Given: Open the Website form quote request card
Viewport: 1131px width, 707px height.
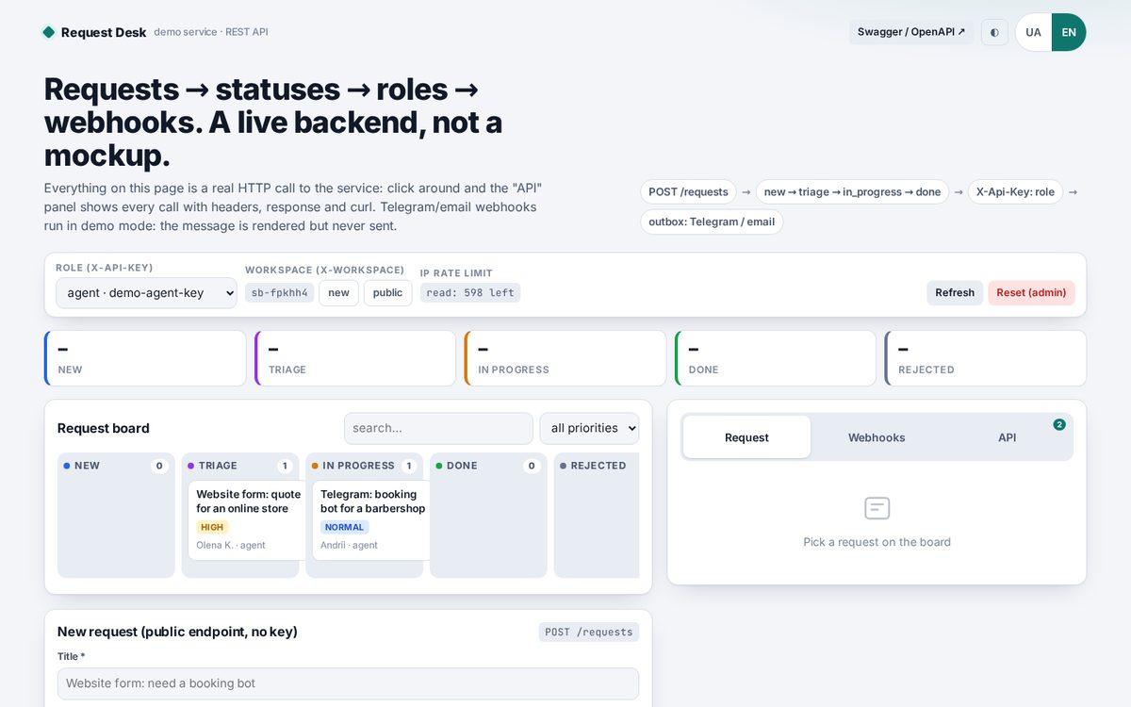Looking at the screenshot, I should [247, 520].
